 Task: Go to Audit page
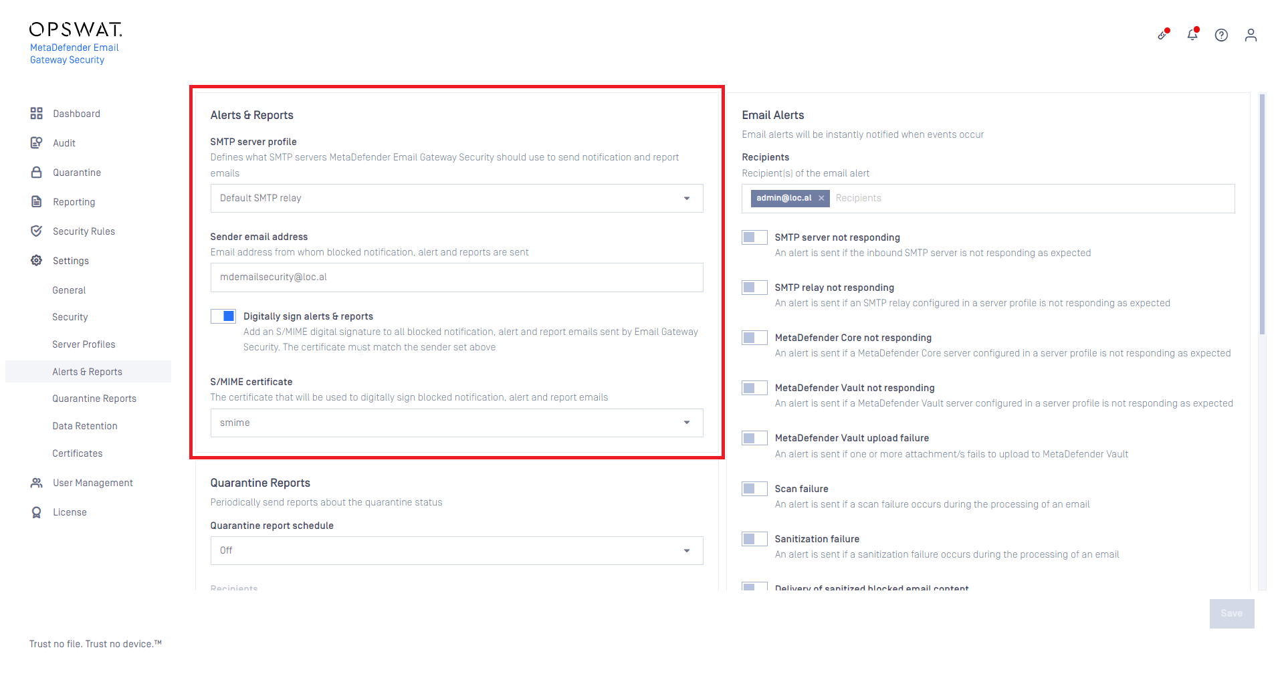64,143
